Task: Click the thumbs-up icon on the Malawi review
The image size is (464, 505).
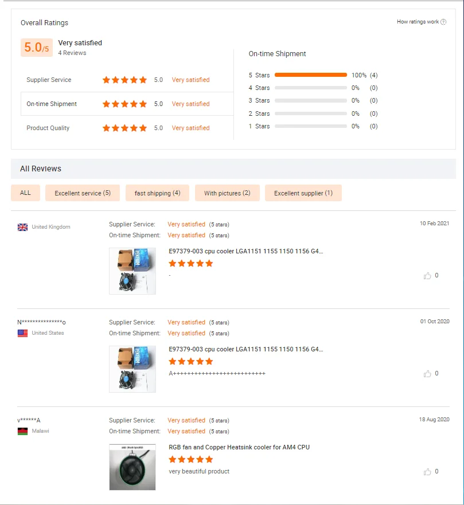Action: 427,472
